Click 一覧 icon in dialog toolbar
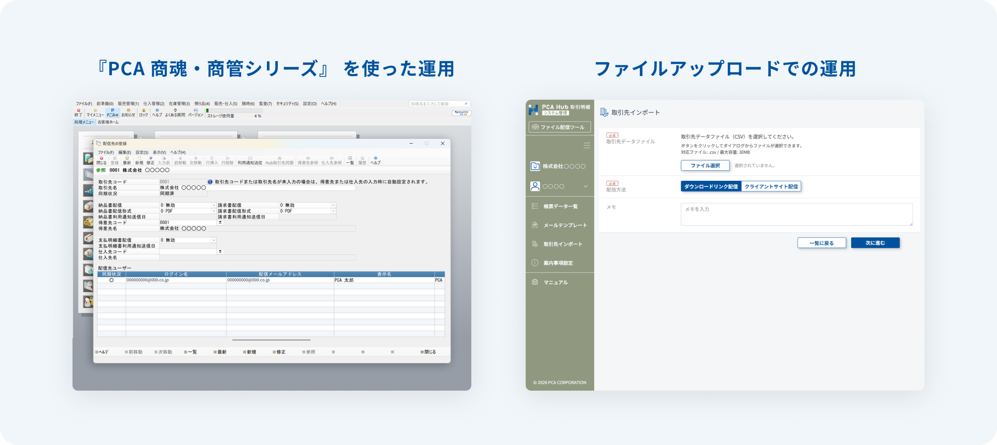 coord(350,160)
